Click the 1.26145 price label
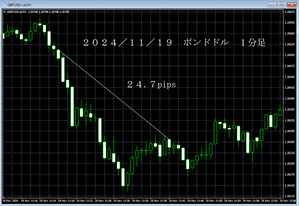Viewport: 299px width, 206px height. [x=289, y=185]
